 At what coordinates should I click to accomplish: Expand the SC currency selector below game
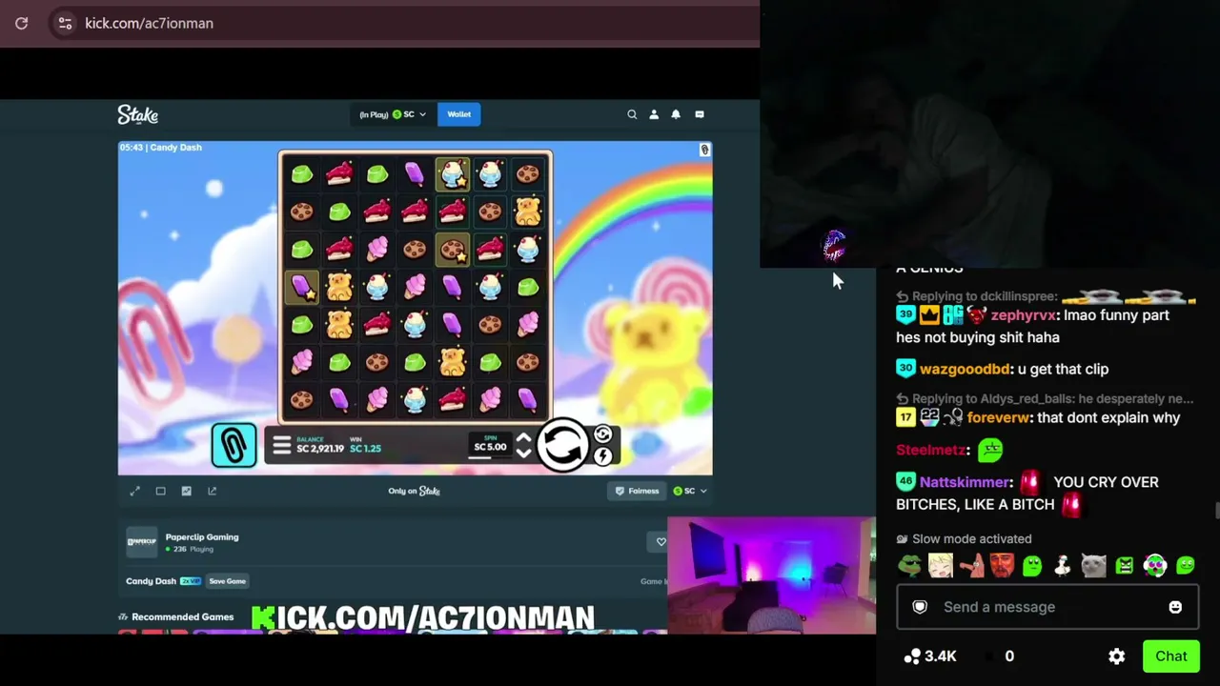(x=689, y=491)
